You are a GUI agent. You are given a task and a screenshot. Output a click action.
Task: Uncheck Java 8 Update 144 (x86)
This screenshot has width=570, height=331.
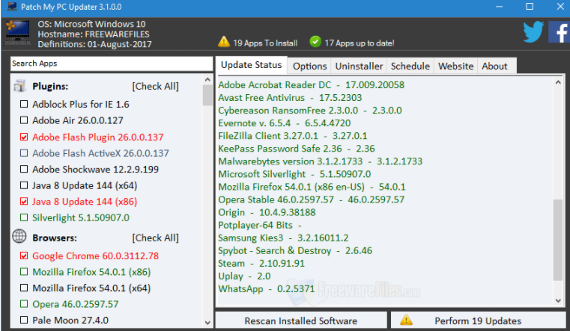pyautogui.click(x=24, y=201)
